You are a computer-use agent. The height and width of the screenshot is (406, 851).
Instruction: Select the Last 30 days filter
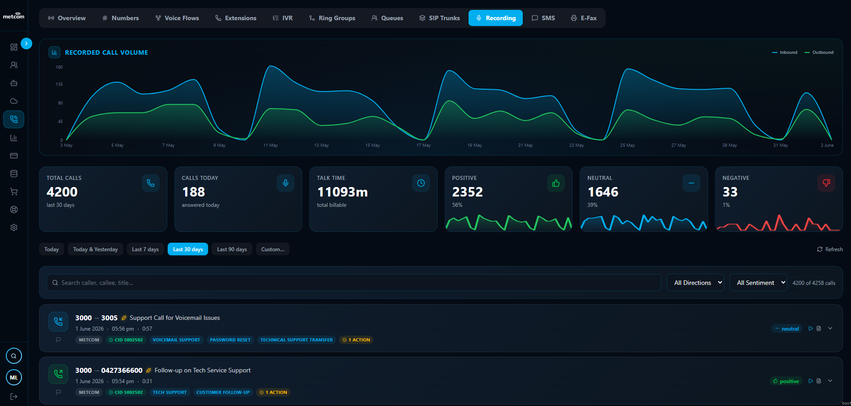click(x=188, y=249)
